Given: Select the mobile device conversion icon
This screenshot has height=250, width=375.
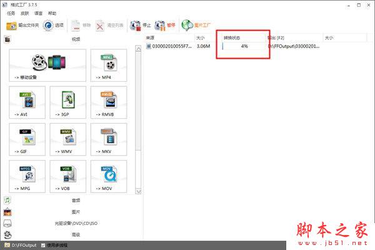Looking at the screenshot, I should click(49, 66).
